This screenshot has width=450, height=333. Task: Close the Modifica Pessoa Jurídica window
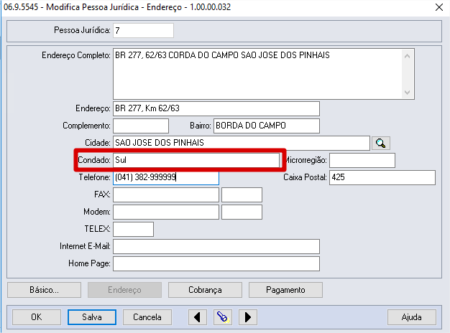click(438, 7)
